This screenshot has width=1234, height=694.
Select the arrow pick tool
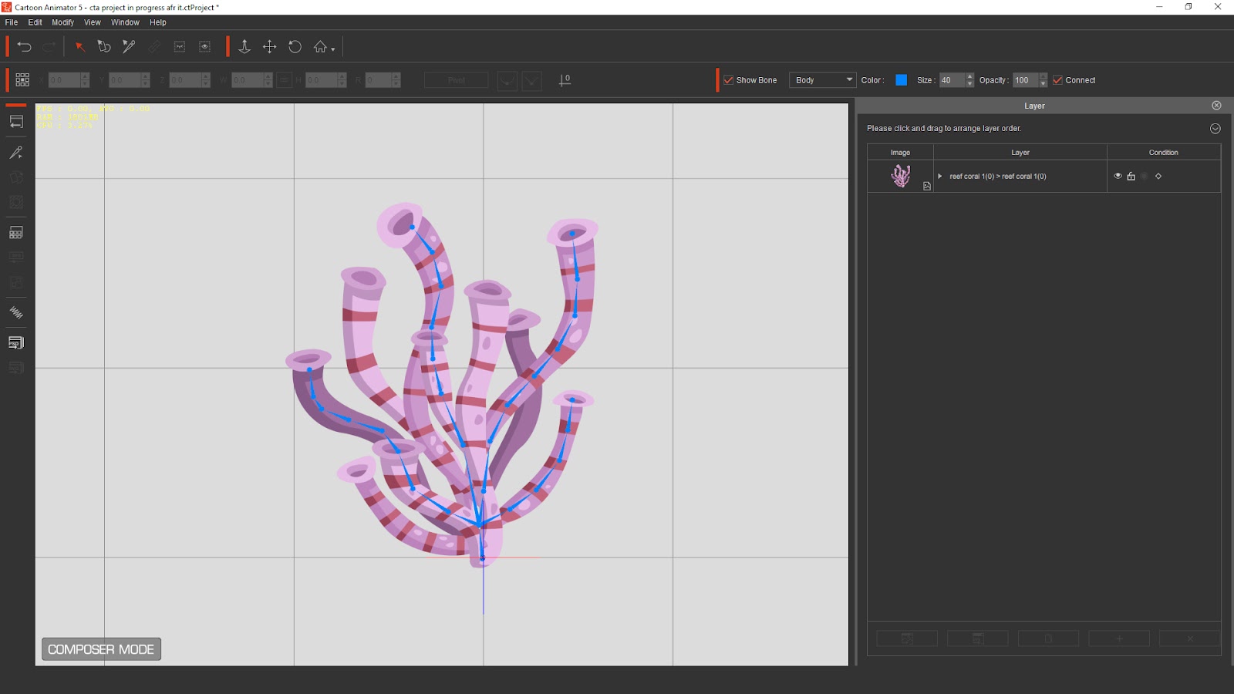coord(80,46)
